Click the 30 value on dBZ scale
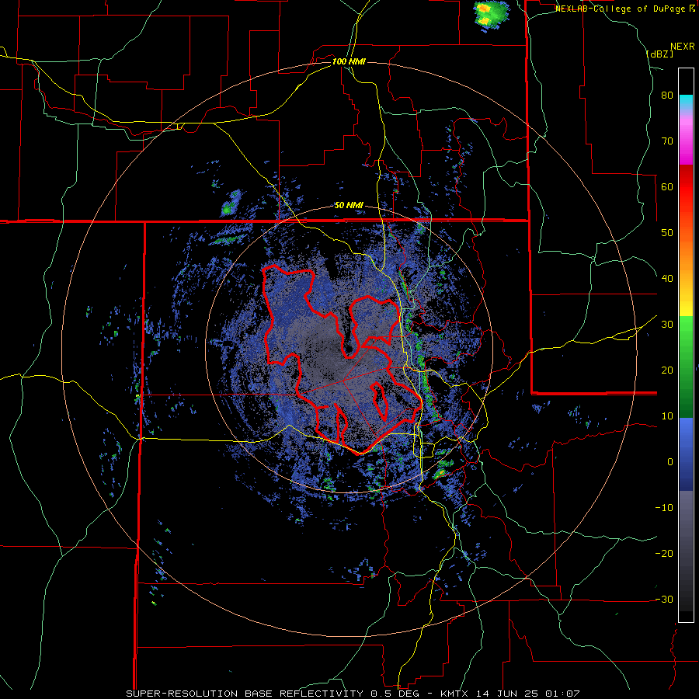Image resolution: width=699 pixels, height=699 pixels. click(667, 325)
